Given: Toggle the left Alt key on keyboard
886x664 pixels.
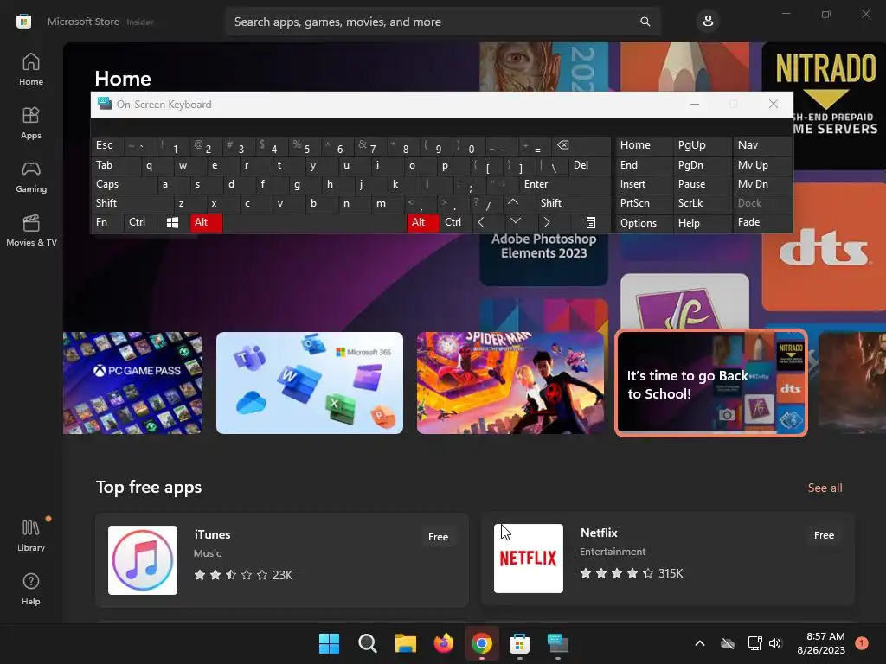Looking at the screenshot, I should 206,222.
